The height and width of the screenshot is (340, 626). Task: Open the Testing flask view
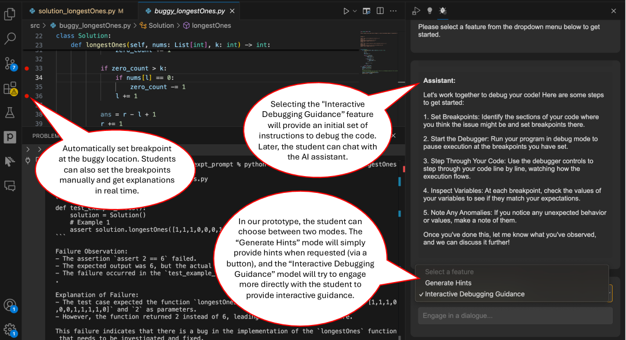tap(10, 112)
